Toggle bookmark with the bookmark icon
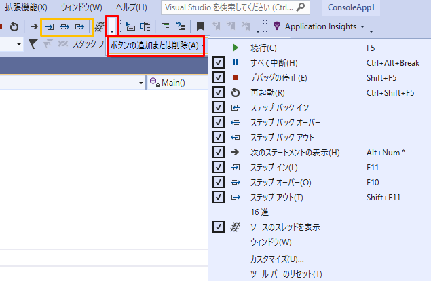Image resolution: width=431 pixels, height=281 pixels. (200, 26)
